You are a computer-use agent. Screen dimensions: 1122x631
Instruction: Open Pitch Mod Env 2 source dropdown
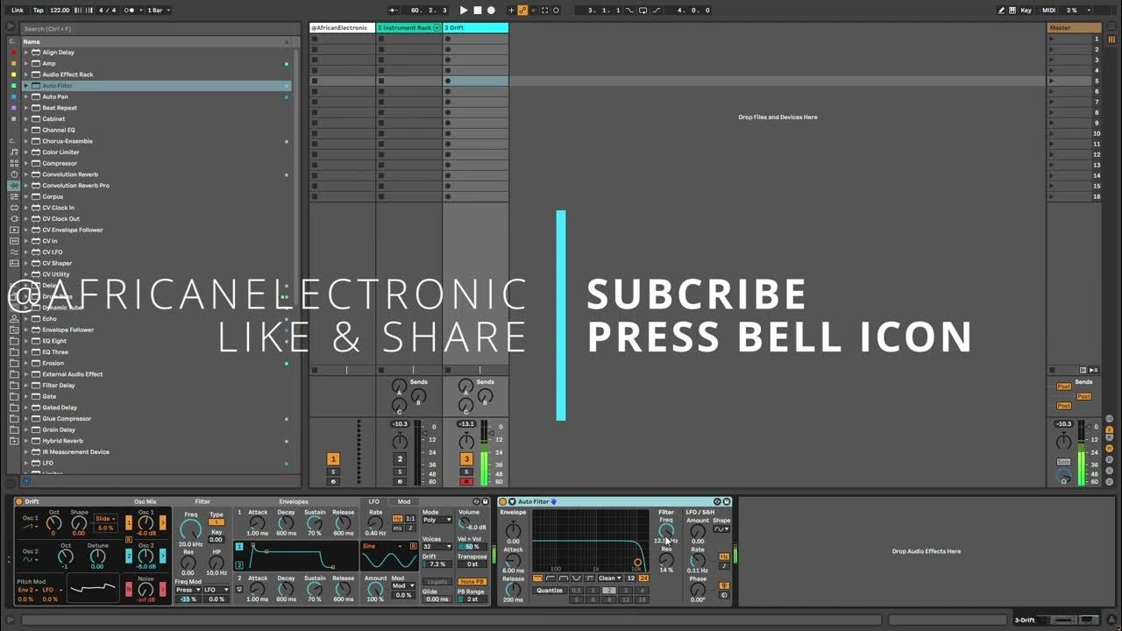(x=28, y=590)
